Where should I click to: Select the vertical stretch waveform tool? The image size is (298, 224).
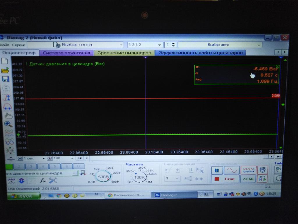coord(7,97)
